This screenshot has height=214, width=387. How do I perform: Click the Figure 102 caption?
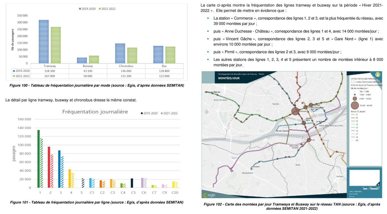(x=292, y=206)
